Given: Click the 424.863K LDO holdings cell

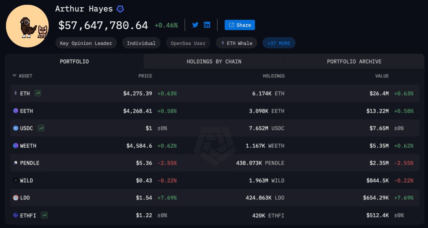Looking at the screenshot, I should point(265,198).
